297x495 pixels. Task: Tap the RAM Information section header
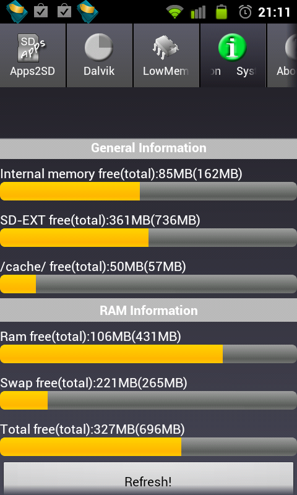pos(148,311)
